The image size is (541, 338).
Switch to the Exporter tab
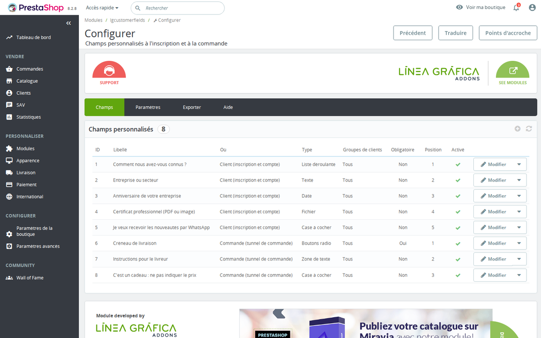(192, 107)
